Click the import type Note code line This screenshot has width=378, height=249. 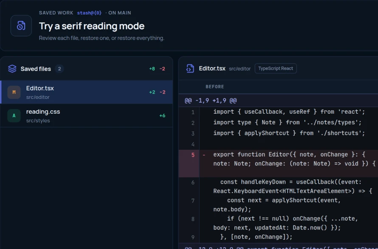point(288,122)
